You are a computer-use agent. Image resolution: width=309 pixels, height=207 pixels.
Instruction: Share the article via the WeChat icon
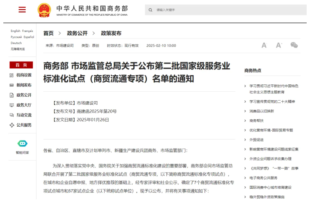click(294, 46)
